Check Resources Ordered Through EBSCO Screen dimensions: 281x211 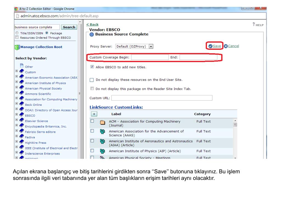[x=17, y=37]
